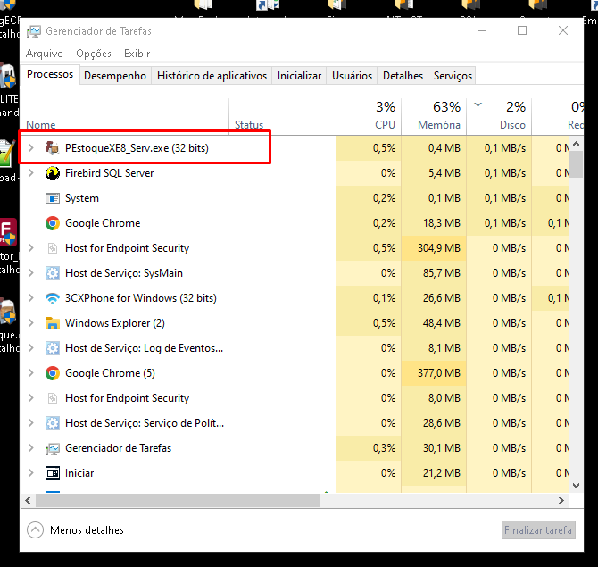Sort by Memória column header

tap(434, 115)
